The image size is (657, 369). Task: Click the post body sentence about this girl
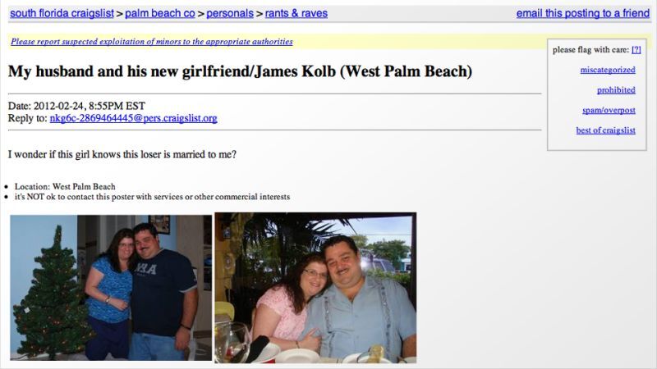(122, 154)
